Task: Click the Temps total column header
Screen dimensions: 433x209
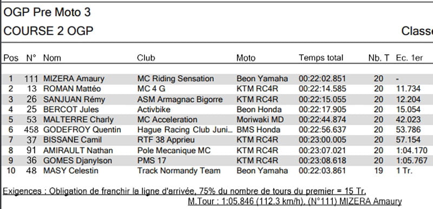Action: point(320,58)
